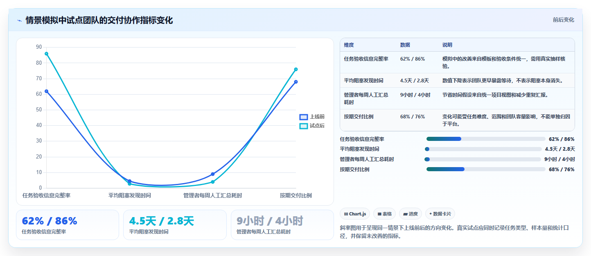
Task: Click 上线前 data point at 任务验收信息完整率
Action: (x=46, y=91)
